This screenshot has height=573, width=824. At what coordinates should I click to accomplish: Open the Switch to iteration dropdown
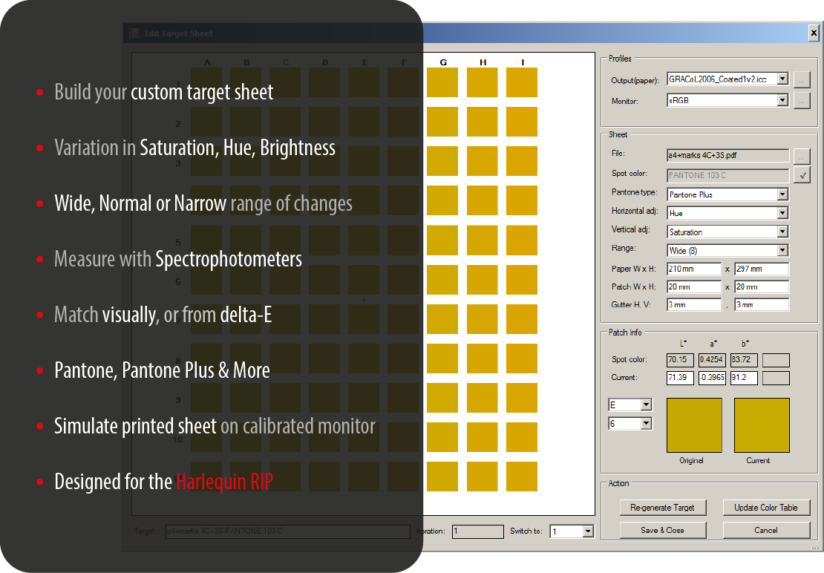pos(588,531)
